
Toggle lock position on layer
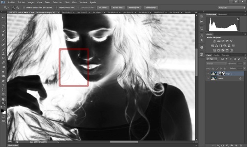(221, 68)
